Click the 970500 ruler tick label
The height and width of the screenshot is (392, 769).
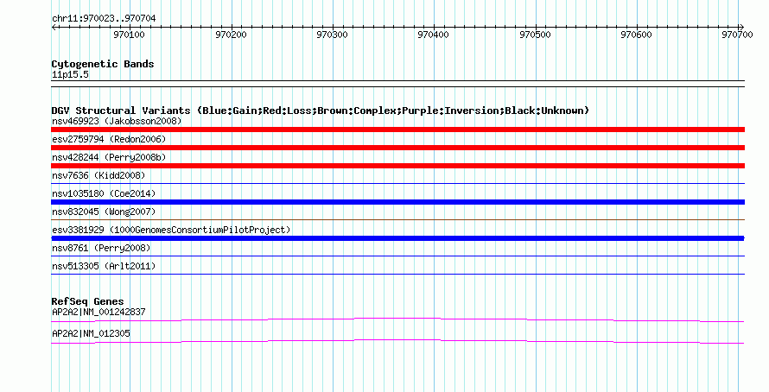(535, 35)
